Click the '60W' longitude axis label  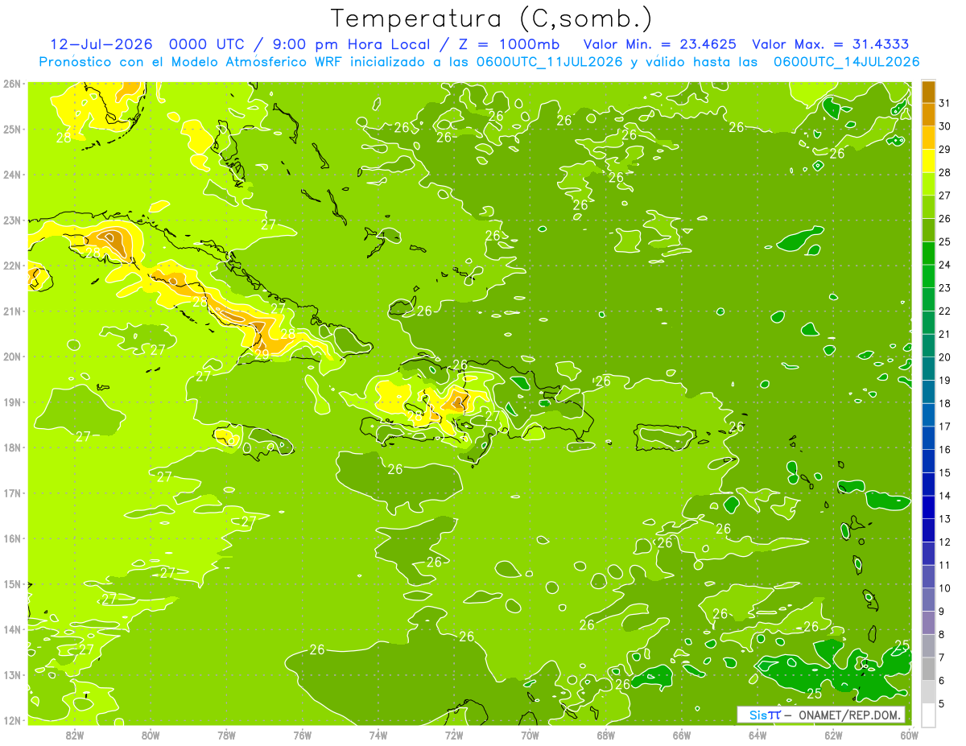pos(910,734)
